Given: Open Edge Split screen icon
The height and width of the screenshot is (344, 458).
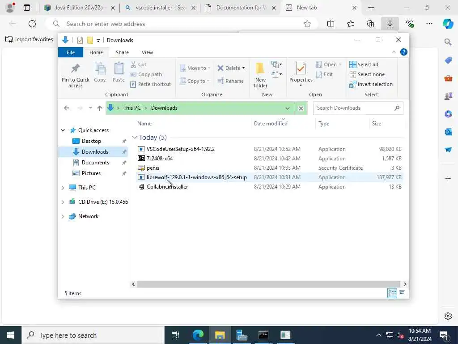Looking at the screenshot, I should click(x=331, y=24).
